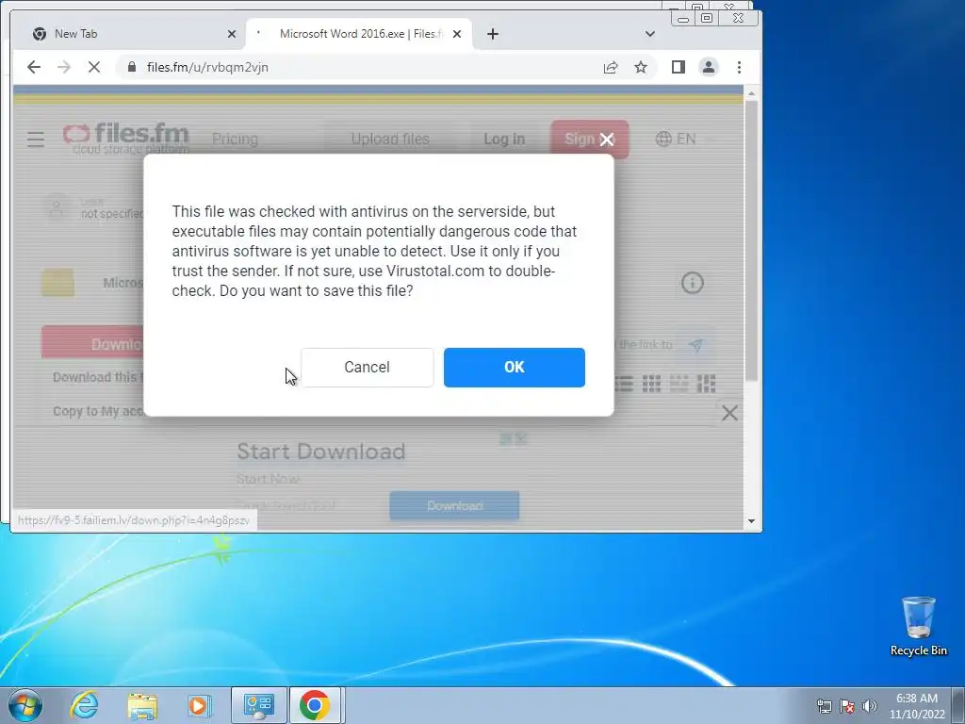Screen dimensions: 965x724
Task: Open Chrome profile avatar
Action: [709, 67]
